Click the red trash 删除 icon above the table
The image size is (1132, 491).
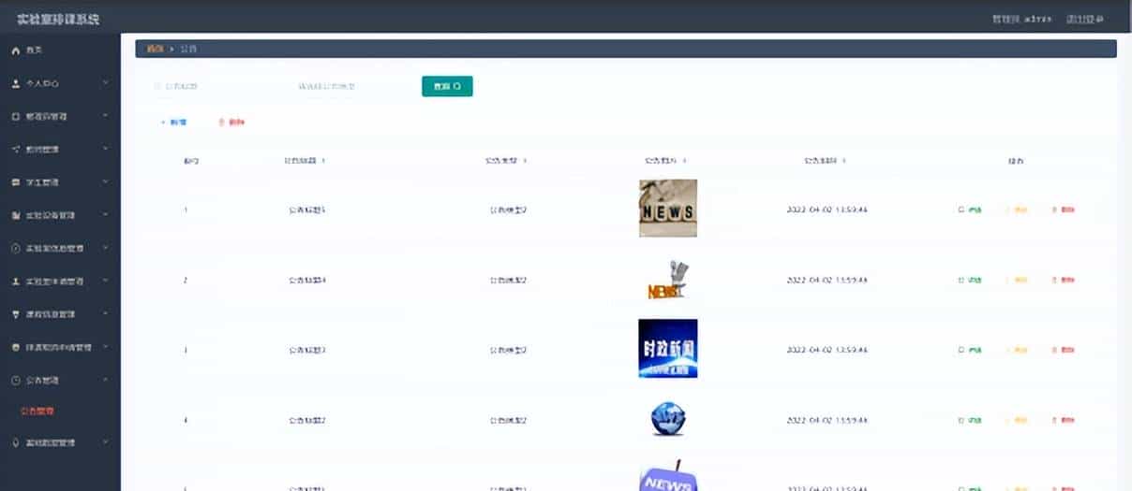pos(222,123)
